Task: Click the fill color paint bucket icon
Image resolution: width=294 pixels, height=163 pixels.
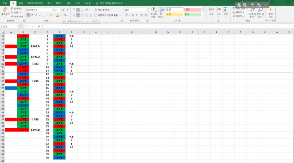Action: tap(51, 15)
